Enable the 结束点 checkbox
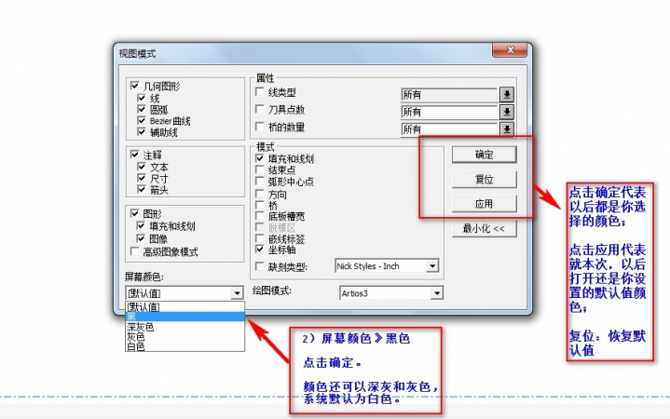Viewport: 670px width, 419px height. 259,170
